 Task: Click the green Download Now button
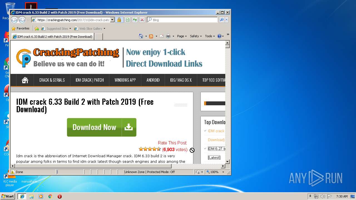coord(102,127)
